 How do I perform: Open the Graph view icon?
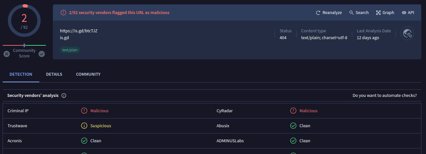coord(378,13)
